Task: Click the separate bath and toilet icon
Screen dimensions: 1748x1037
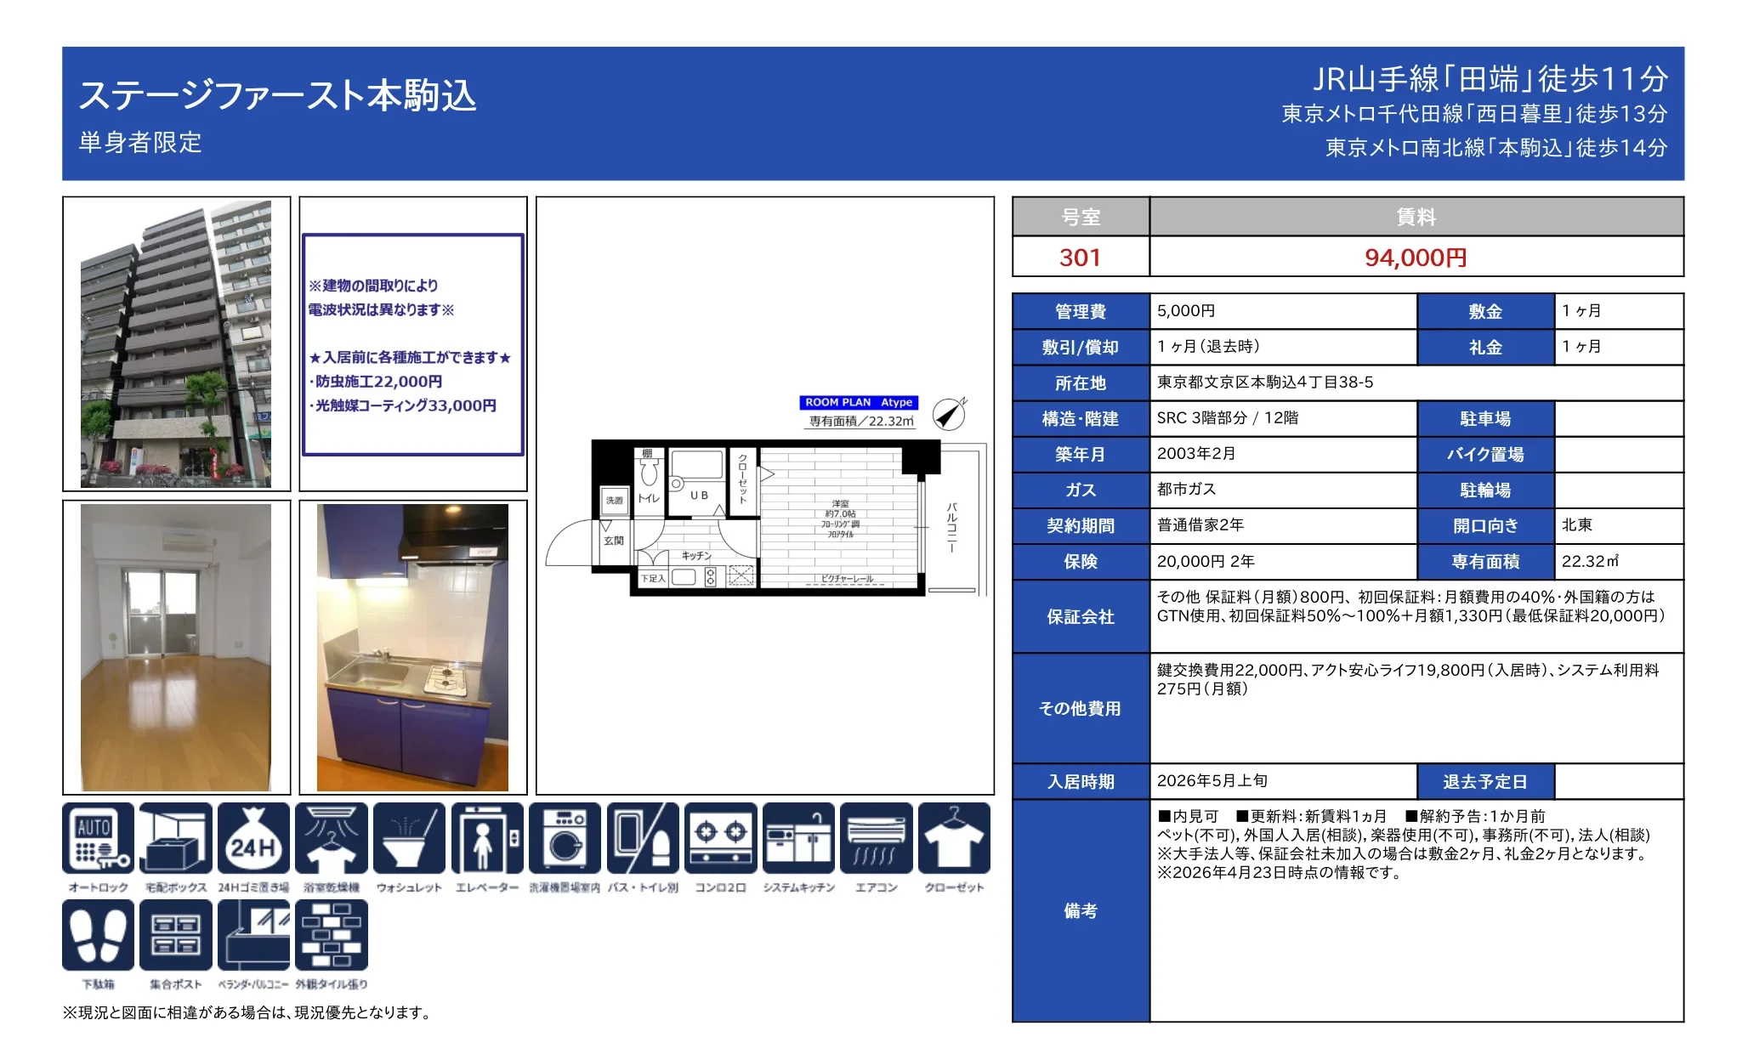Action: coord(643,838)
